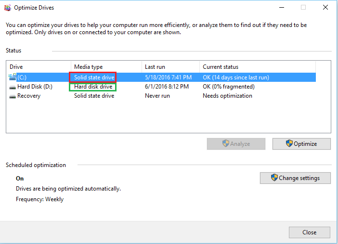Click the Optimize button
The height and width of the screenshot is (244, 338).
(x=301, y=144)
